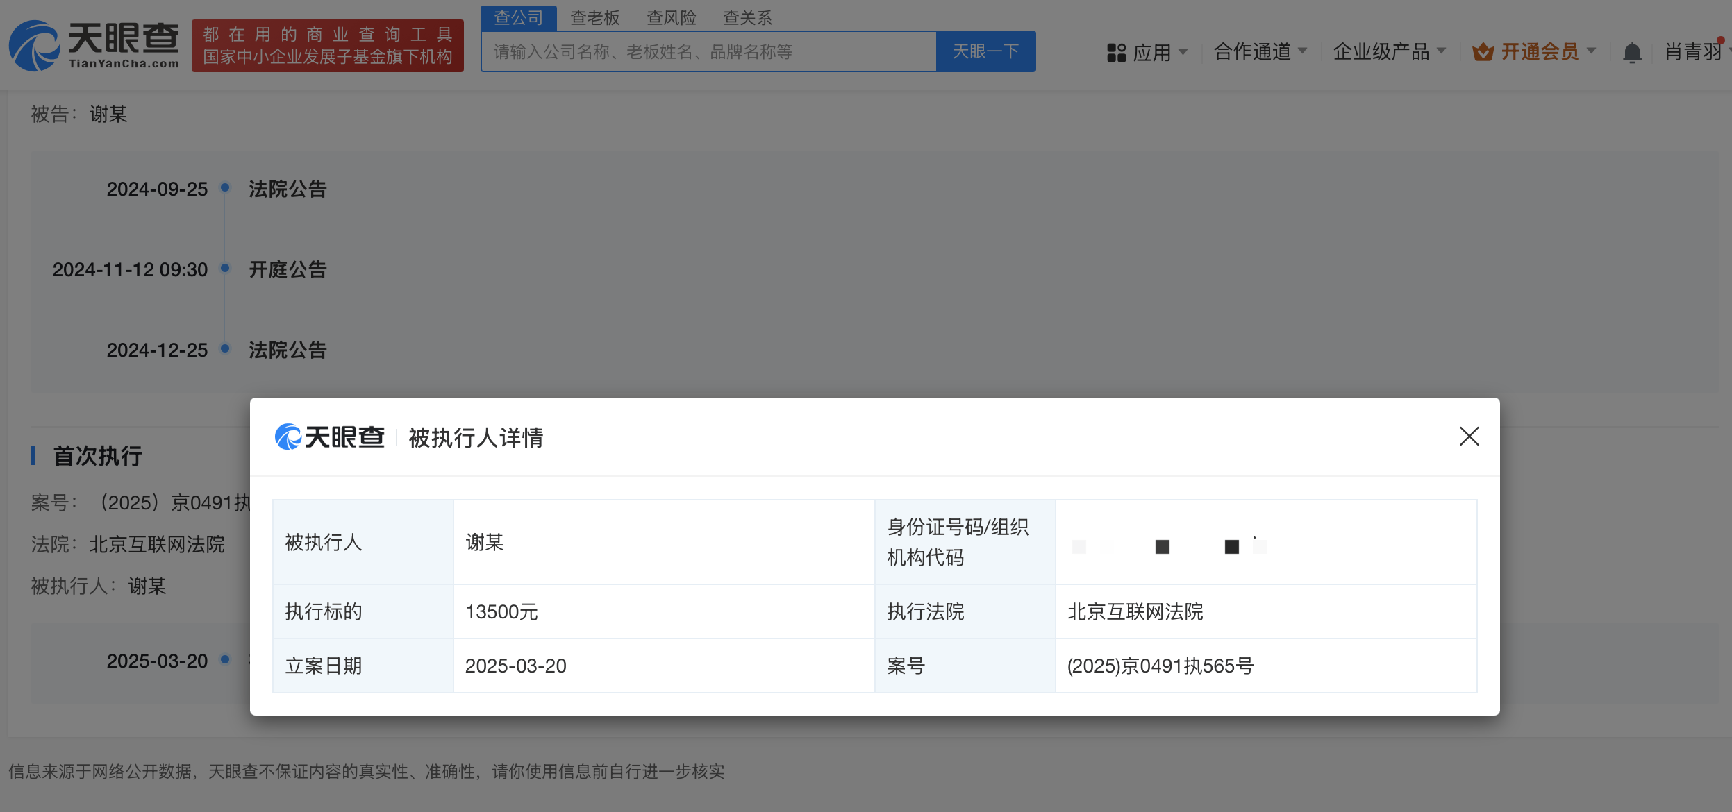Screen dimensions: 1732x812
Task: Click the 首次执行 section heading
Action: [x=98, y=456]
